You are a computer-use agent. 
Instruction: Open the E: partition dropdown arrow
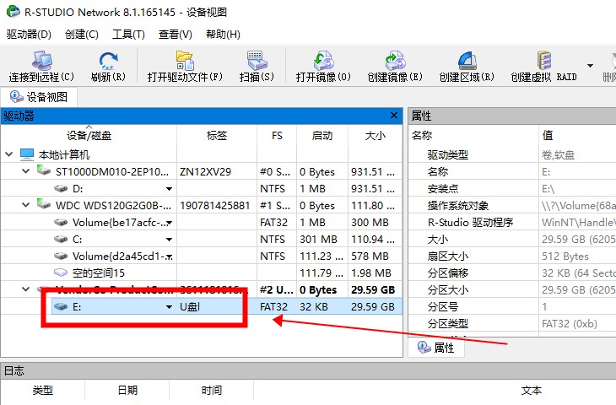pos(170,307)
